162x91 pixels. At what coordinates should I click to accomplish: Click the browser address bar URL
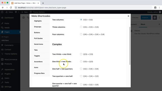pyautogui.click(x=42, y=8)
